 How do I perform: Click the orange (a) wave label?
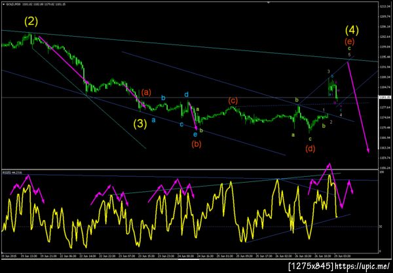146,92
